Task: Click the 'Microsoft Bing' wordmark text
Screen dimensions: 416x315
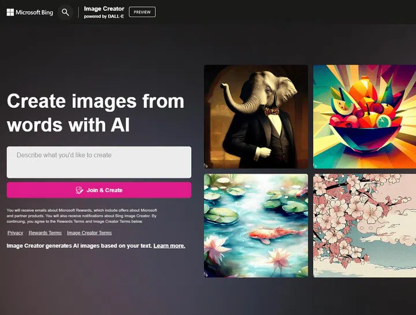Action: pyautogui.click(x=34, y=12)
